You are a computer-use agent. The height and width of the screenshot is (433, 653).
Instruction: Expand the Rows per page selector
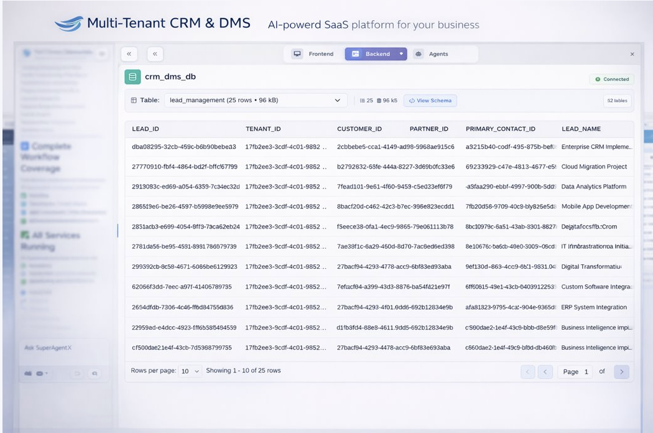190,371
